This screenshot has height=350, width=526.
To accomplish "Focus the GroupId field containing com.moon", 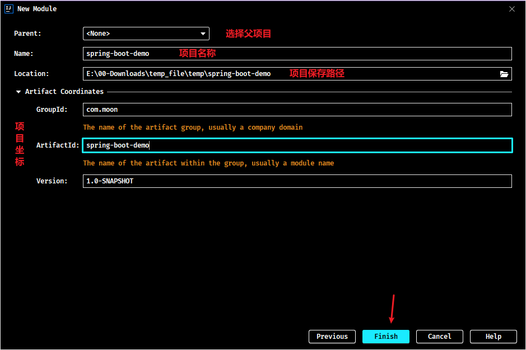I will coord(297,110).
